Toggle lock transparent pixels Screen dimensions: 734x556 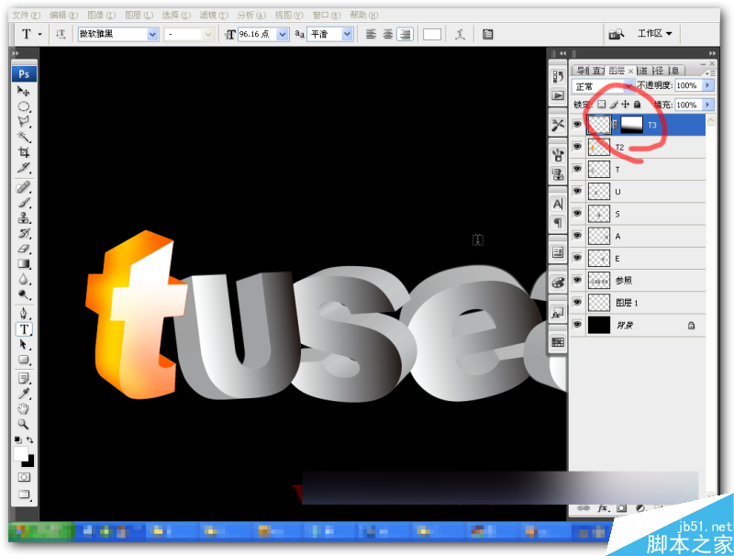[x=602, y=105]
